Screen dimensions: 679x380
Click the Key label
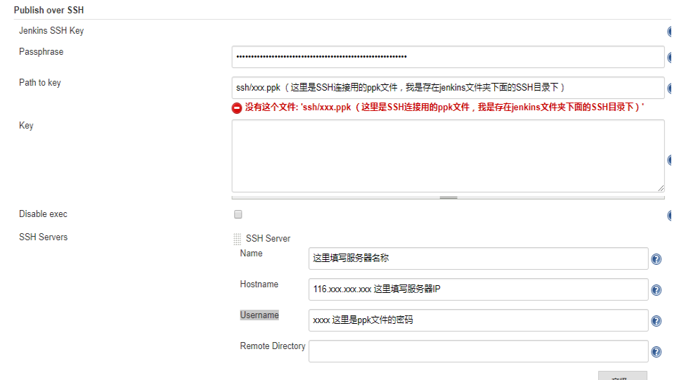[26, 126]
